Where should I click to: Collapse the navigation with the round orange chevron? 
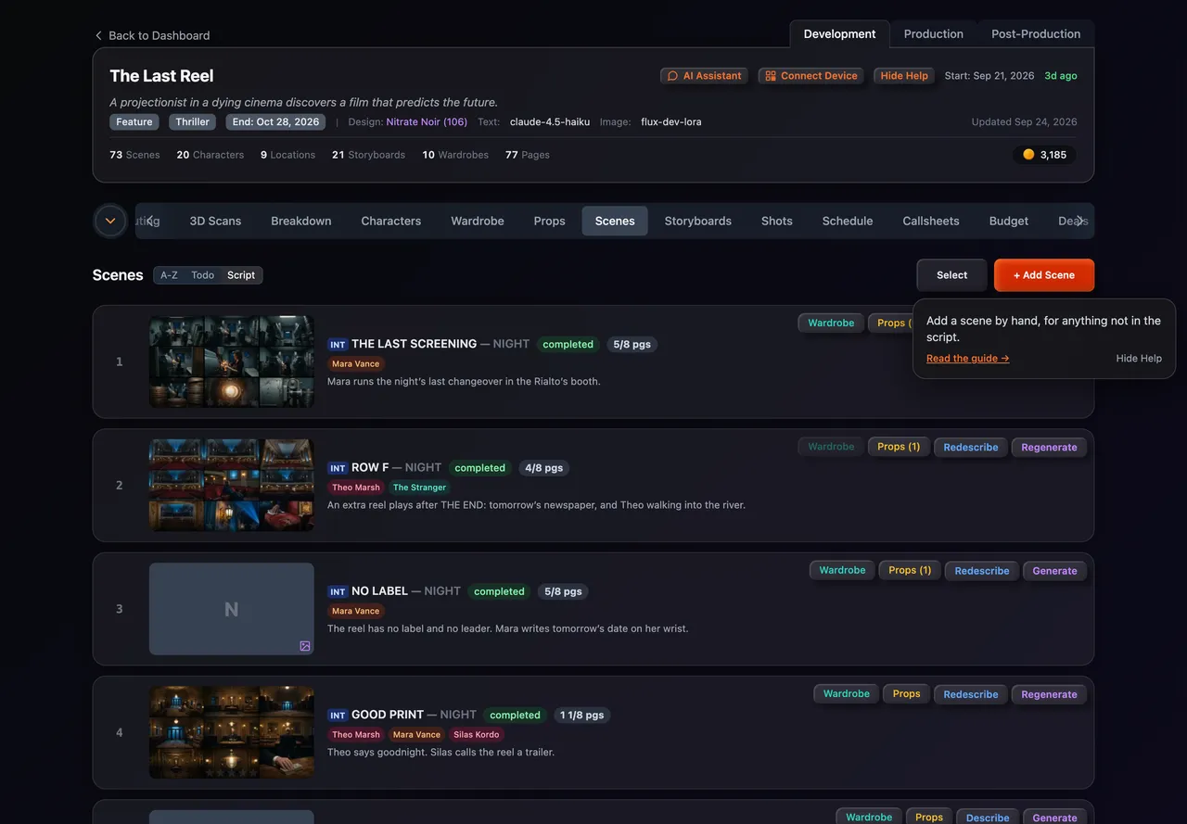(x=110, y=221)
